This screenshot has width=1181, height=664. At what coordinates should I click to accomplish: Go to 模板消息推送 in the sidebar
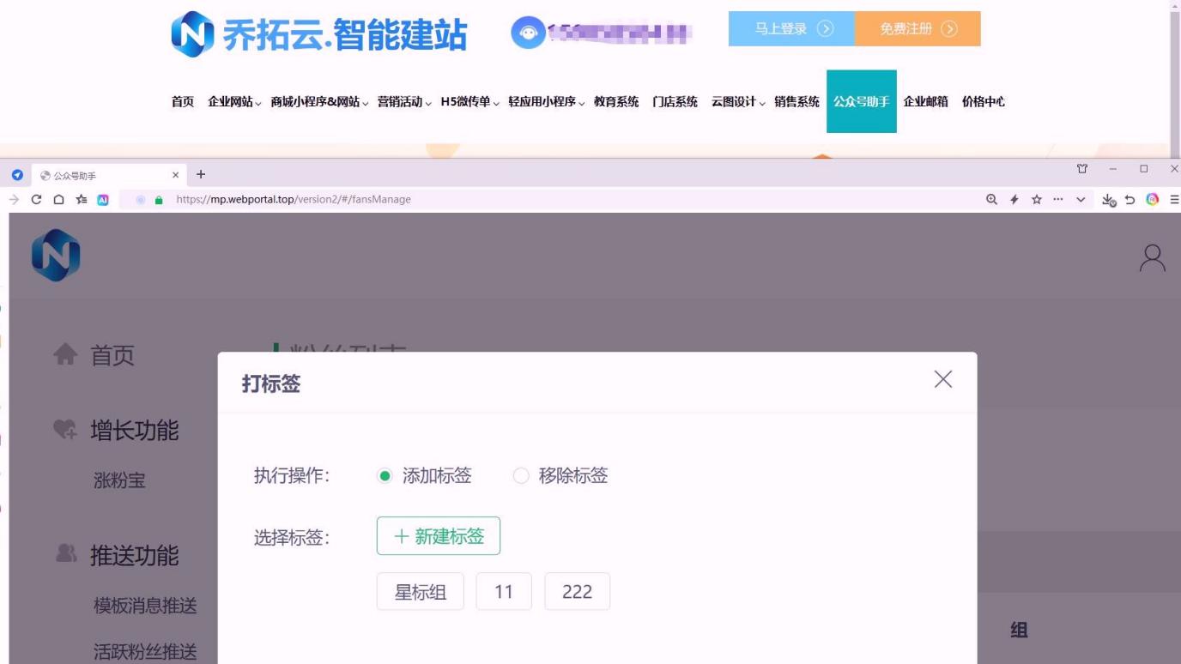[145, 606]
